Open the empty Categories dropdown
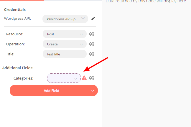191x127 pixels. click(64, 78)
